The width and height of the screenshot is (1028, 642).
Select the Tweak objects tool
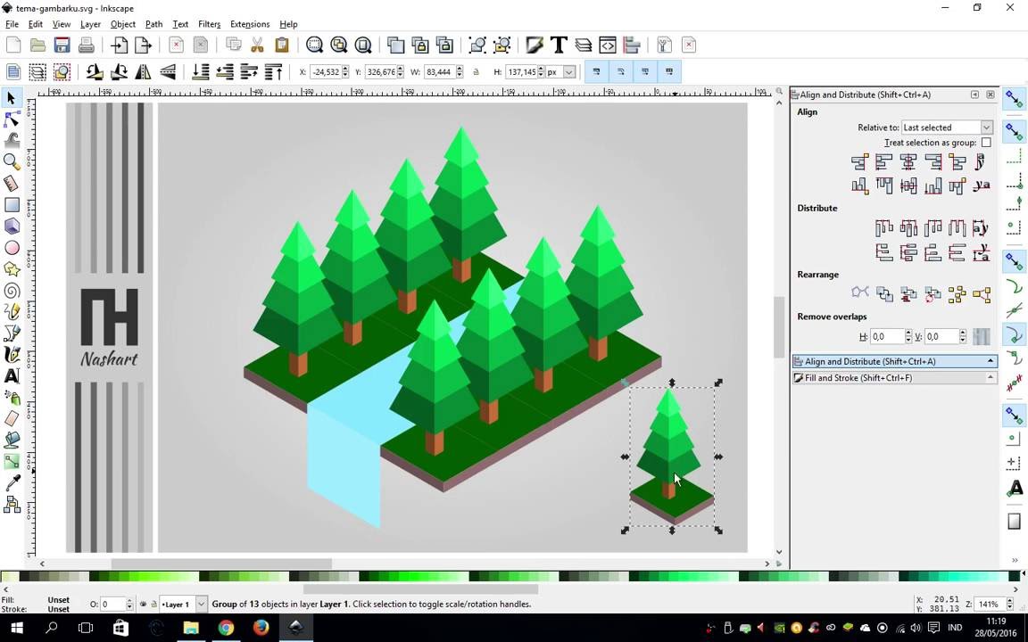coord(11,140)
